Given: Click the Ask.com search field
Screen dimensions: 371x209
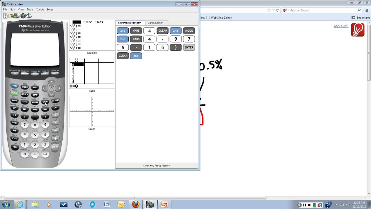Looking at the screenshot, I should tap(322, 10).
